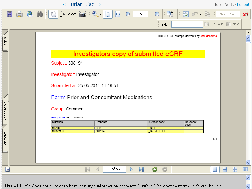The width and height of the screenshot is (252, 189).
Task: Switch to Single Page layout
Action: tap(215, 169)
